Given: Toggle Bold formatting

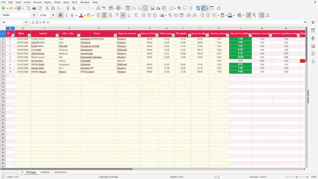Looking at the screenshot, I should (x=61, y=15).
